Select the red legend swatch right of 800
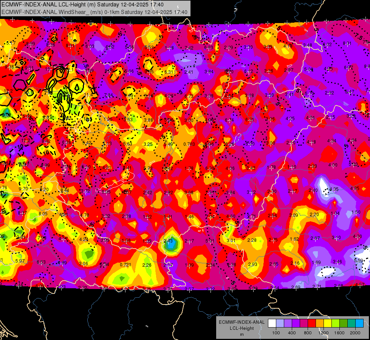This screenshot has width=370, height=340. click(x=312, y=323)
